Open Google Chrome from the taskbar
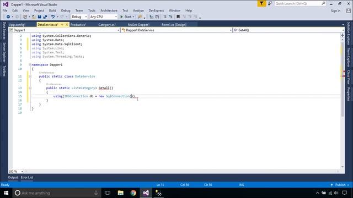Image resolution: width=353 pixels, height=198 pixels. click(133, 193)
